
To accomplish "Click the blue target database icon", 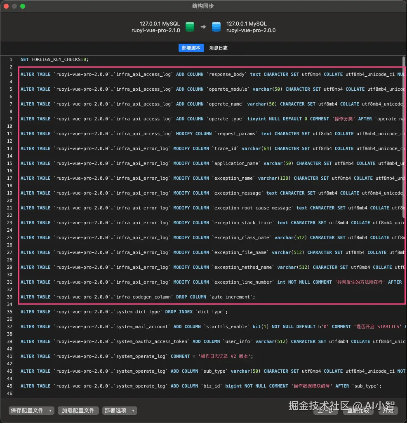I will (x=216, y=27).
